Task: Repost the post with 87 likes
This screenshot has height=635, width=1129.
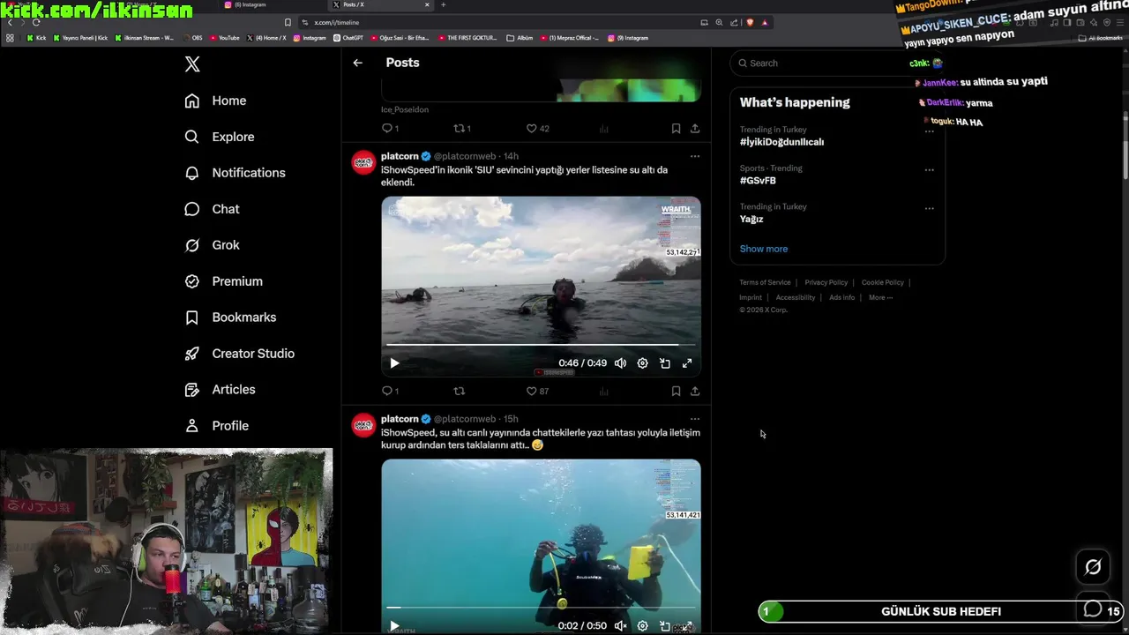Action: [459, 391]
